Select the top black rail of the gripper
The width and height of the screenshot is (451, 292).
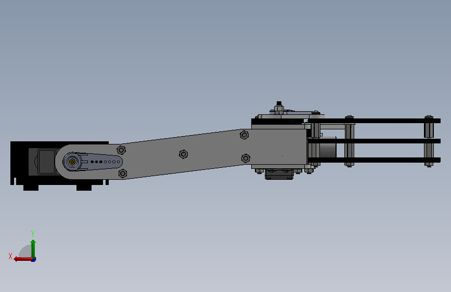coord(374,121)
